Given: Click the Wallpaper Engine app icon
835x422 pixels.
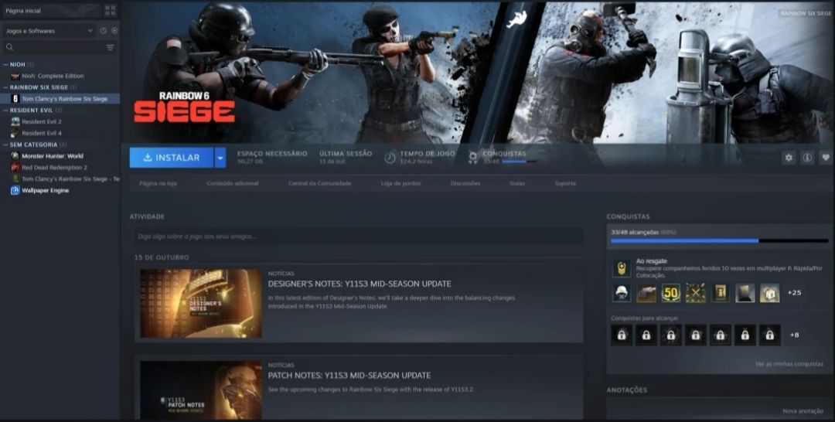Looking at the screenshot, I should (x=15, y=190).
